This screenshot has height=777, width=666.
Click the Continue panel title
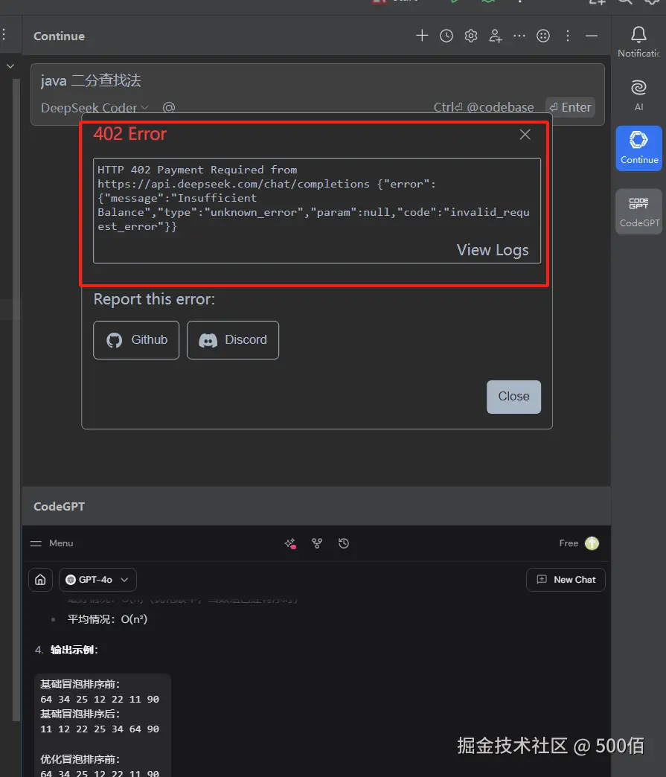click(59, 36)
